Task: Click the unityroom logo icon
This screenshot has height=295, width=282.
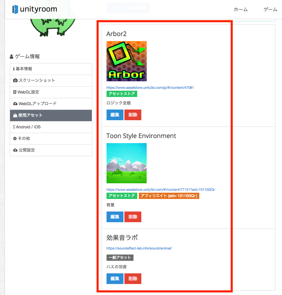Action: [15, 9]
